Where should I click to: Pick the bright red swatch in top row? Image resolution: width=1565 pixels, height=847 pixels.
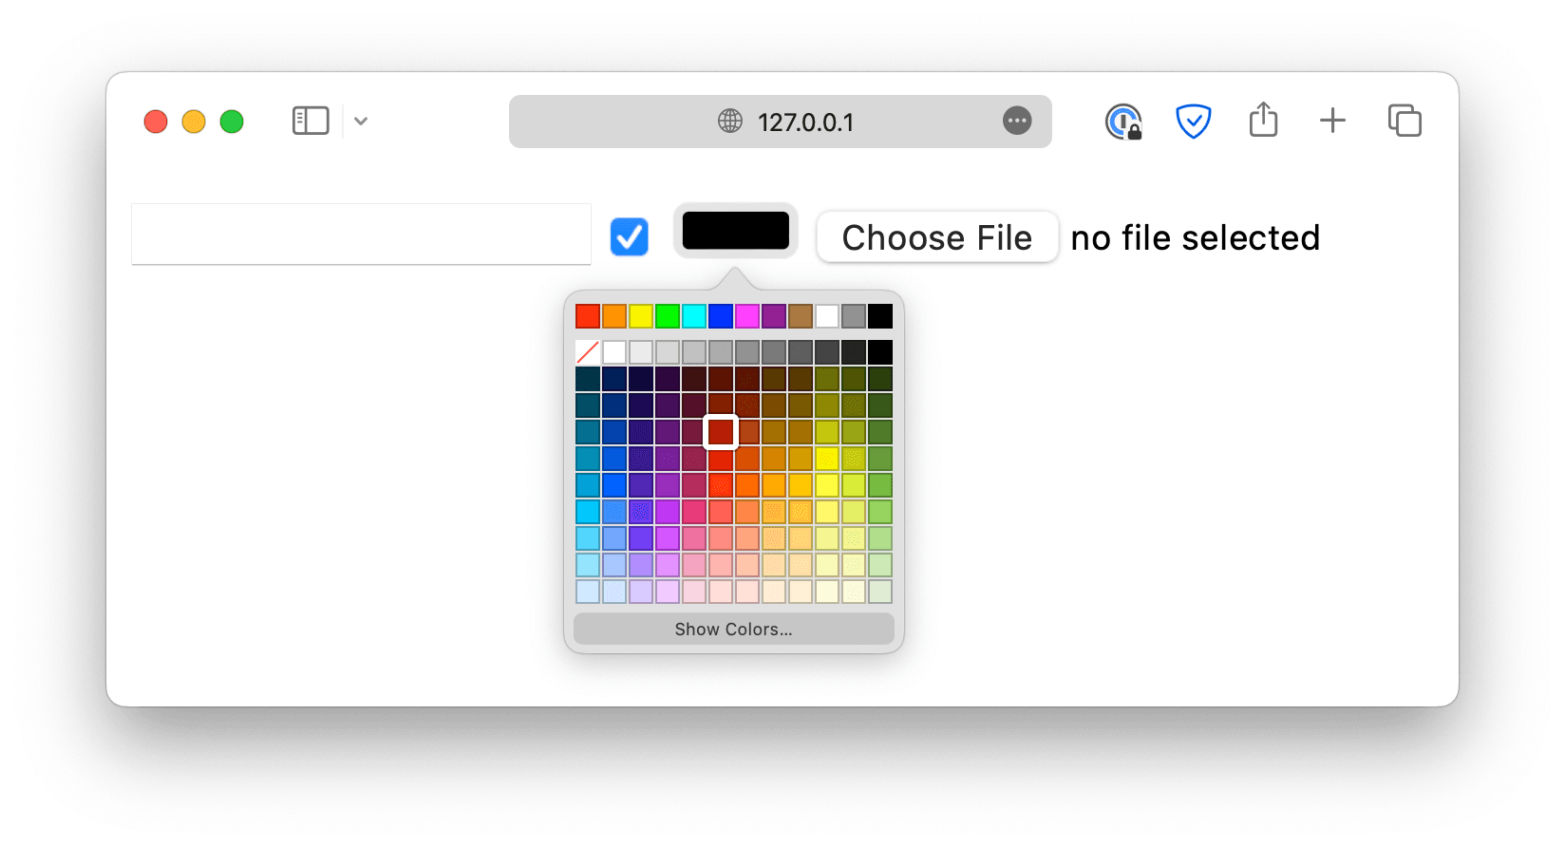(588, 316)
